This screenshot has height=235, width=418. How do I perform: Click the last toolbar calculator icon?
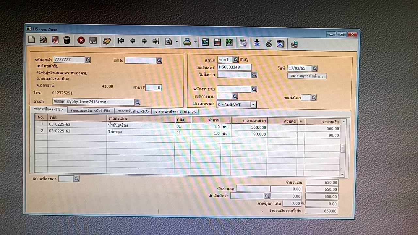coord(294,44)
